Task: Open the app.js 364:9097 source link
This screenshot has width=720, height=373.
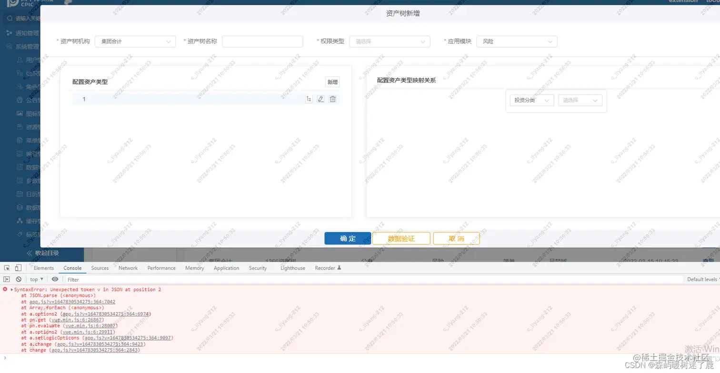Action: pos(127,338)
